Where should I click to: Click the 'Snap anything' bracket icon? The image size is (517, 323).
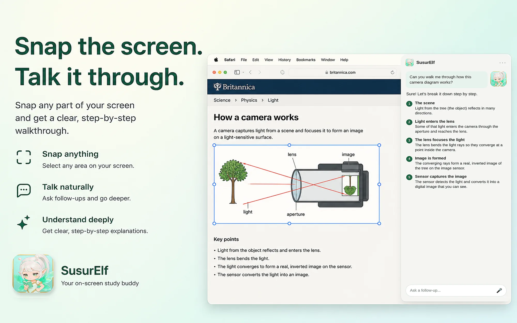pos(24,157)
